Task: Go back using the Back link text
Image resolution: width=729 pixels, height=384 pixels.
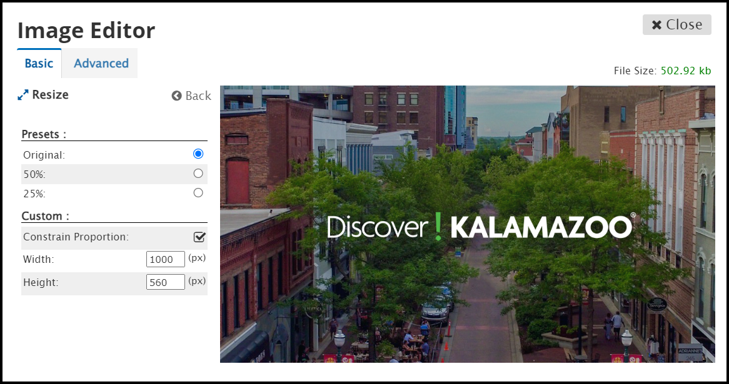Action: [x=198, y=96]
